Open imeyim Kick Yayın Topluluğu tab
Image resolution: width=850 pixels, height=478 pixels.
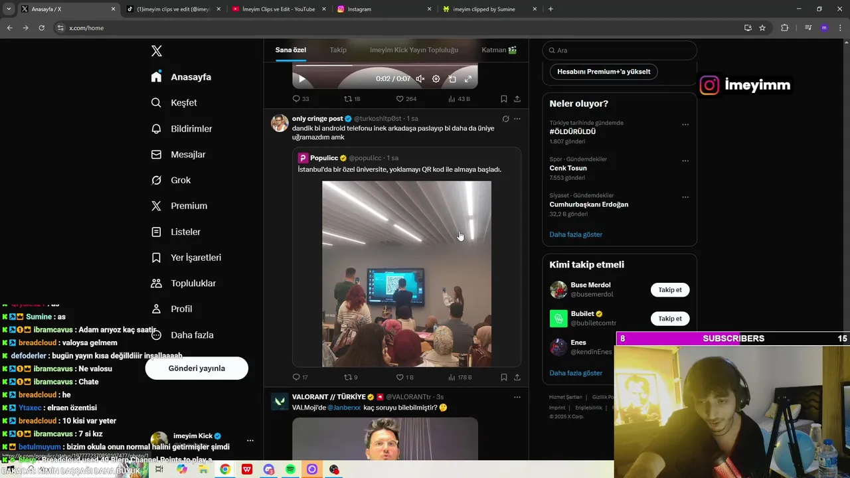click(414, 50)
